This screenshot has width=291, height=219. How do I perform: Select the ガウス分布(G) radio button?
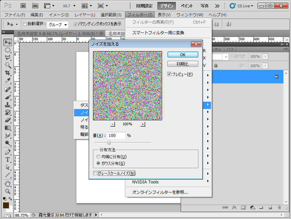(98, 163)
